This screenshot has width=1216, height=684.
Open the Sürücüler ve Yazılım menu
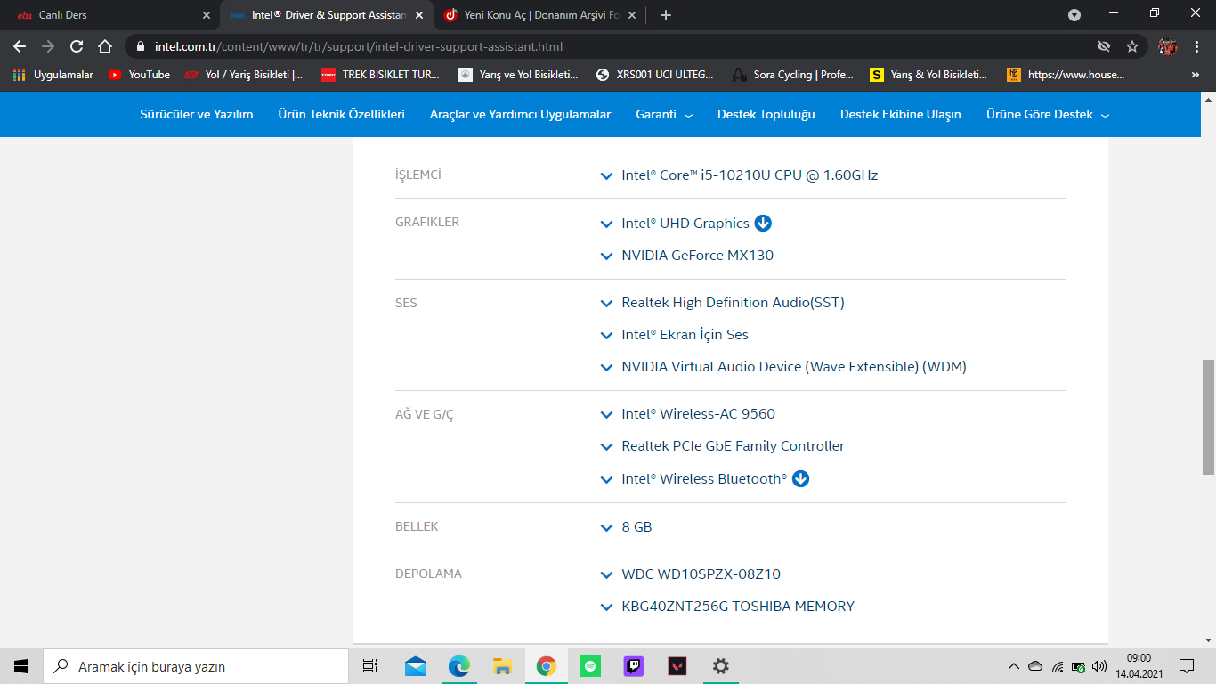(x=197, y=114)
